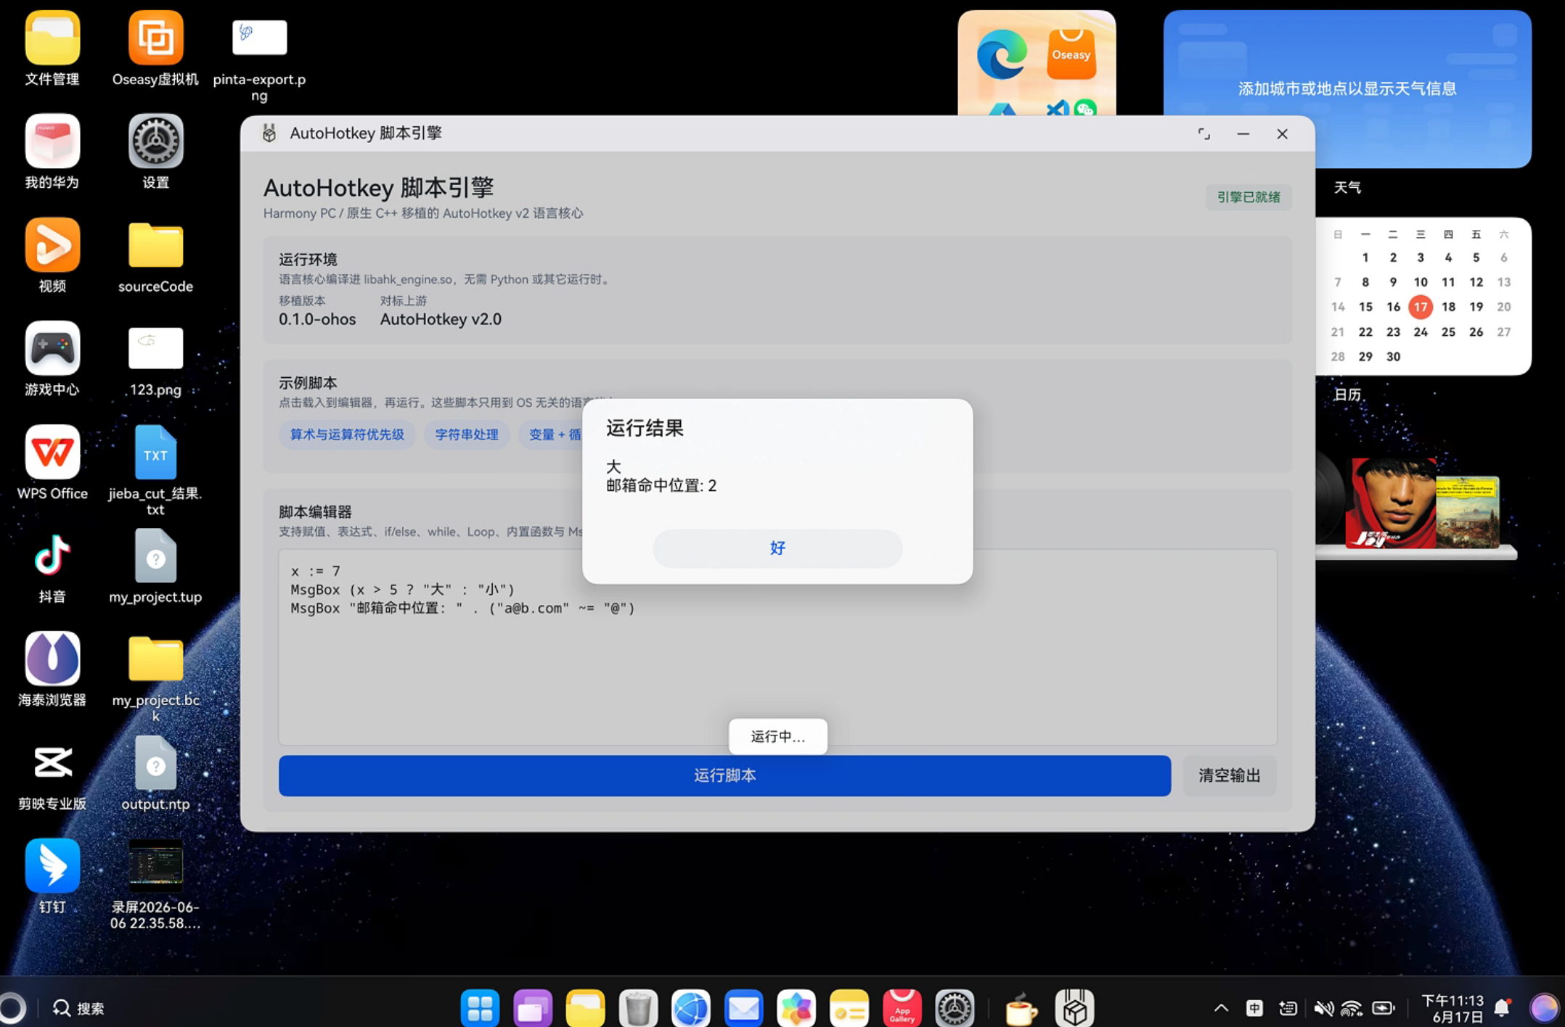Viewport: 1565px width, 1027px height.
Task: Open the purple multitask icon in taskbar
Action: [x=533, y=1008]
